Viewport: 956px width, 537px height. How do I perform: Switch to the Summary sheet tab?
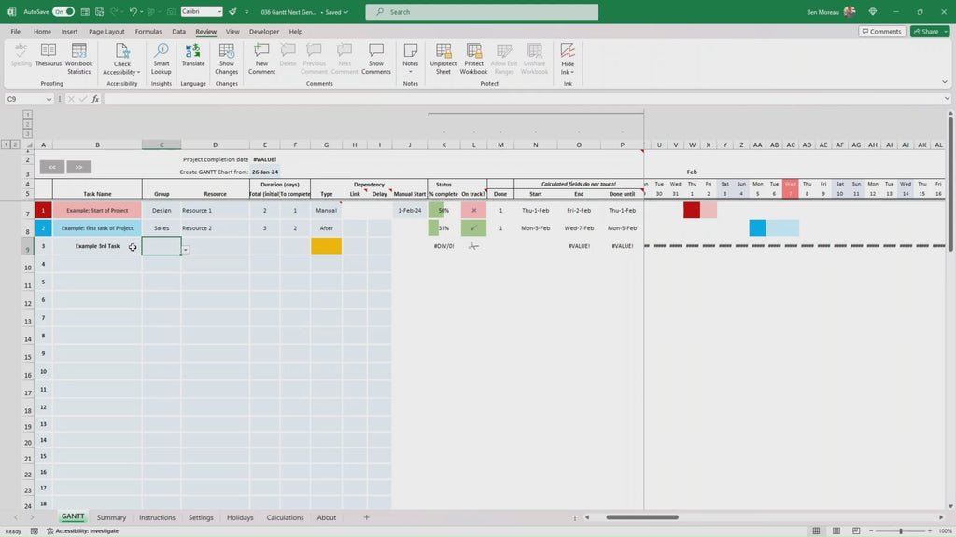pos(111,517)
